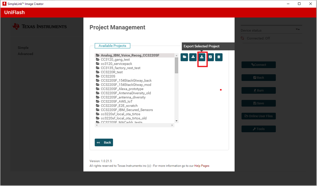Image resolution: width=317 pixels, height=186 pixels.
Task: Click the project list scroll-down arrow
Action: tap(177, 121)
